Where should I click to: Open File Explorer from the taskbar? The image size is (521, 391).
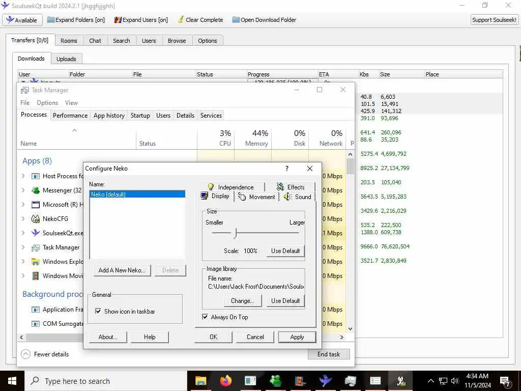200,381
